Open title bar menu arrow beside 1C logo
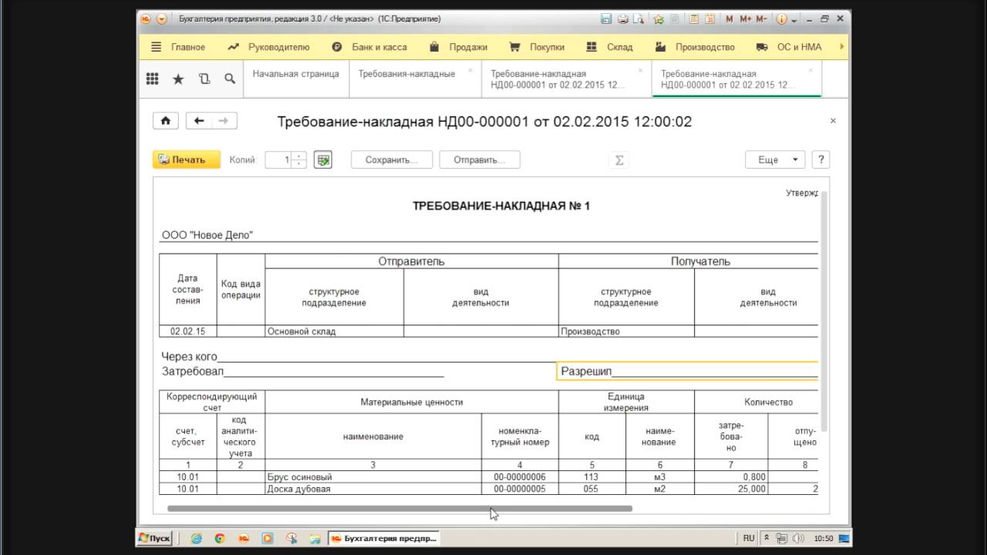987x555 pixels. pyautogui.click(x=161, y=18)
